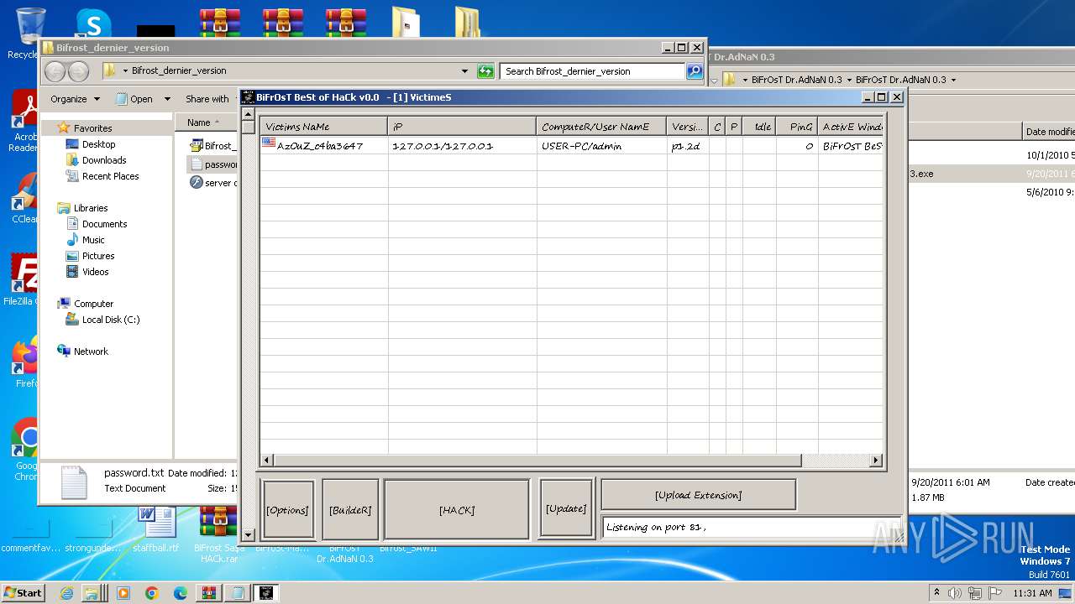Select Computer in navigation pane
Image resolution: width=1075 pixels, height=604 pixels.
click(93, 304)
